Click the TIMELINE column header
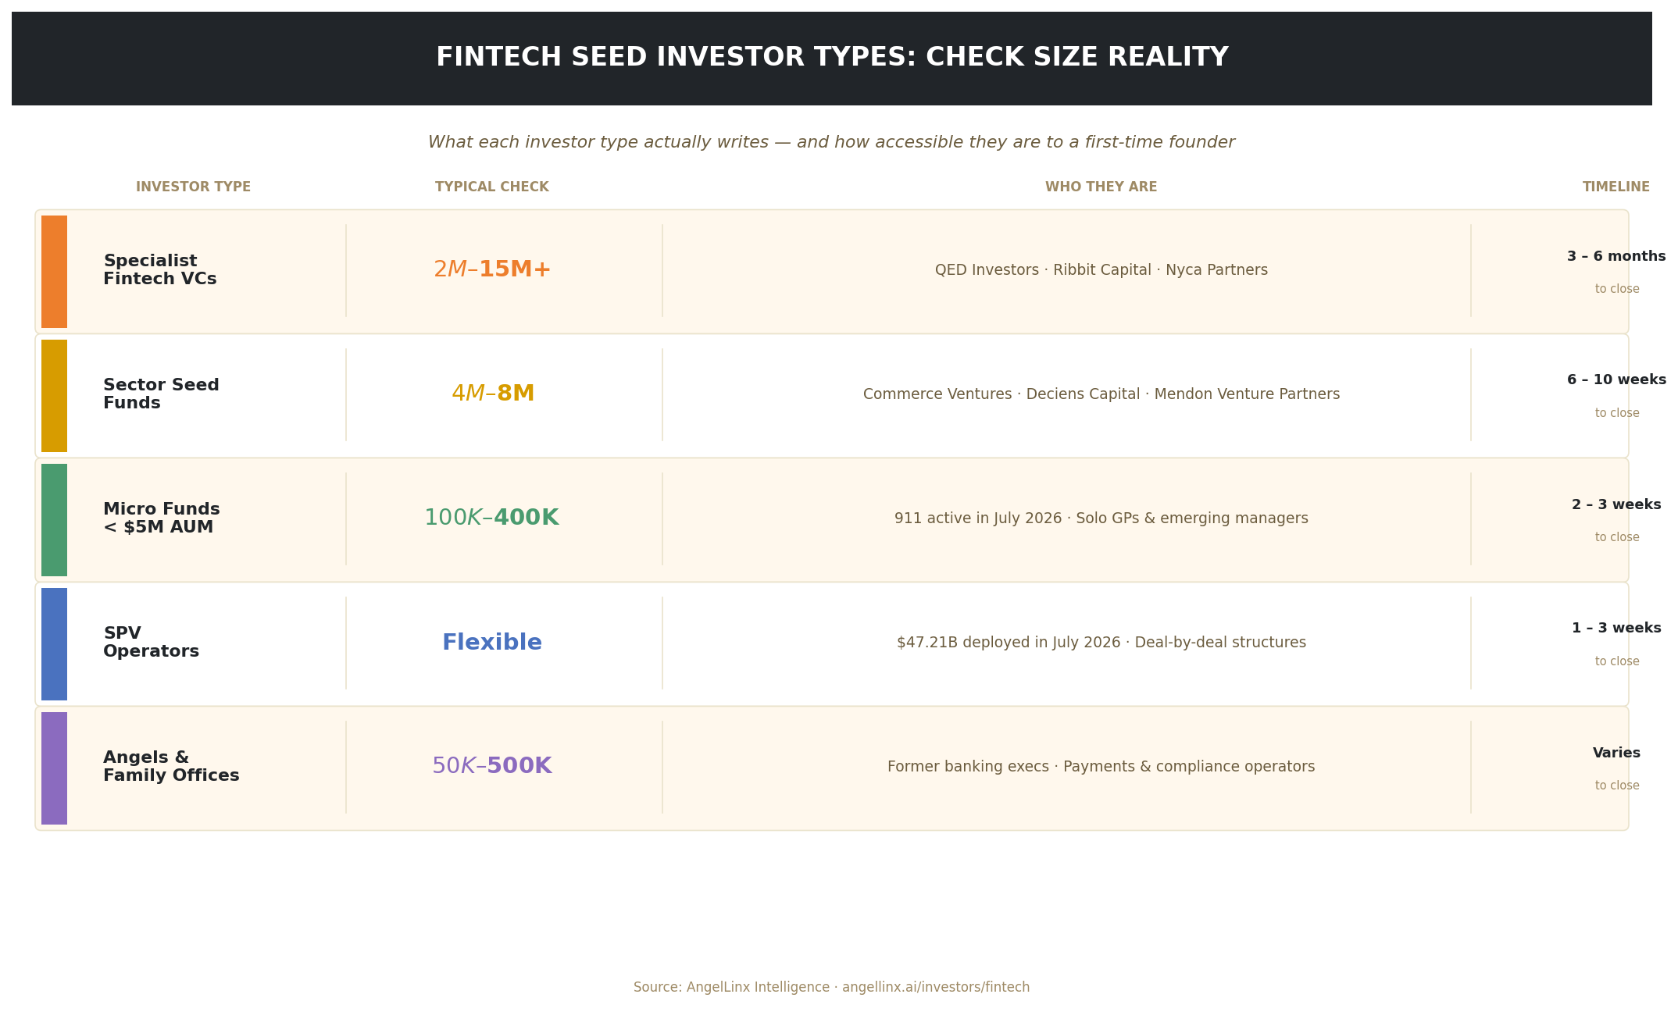The width and height of the screenshot is (1678, 1019). 1616,187
